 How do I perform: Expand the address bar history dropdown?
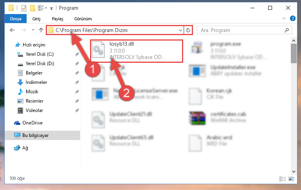click(x=180, y=30)
